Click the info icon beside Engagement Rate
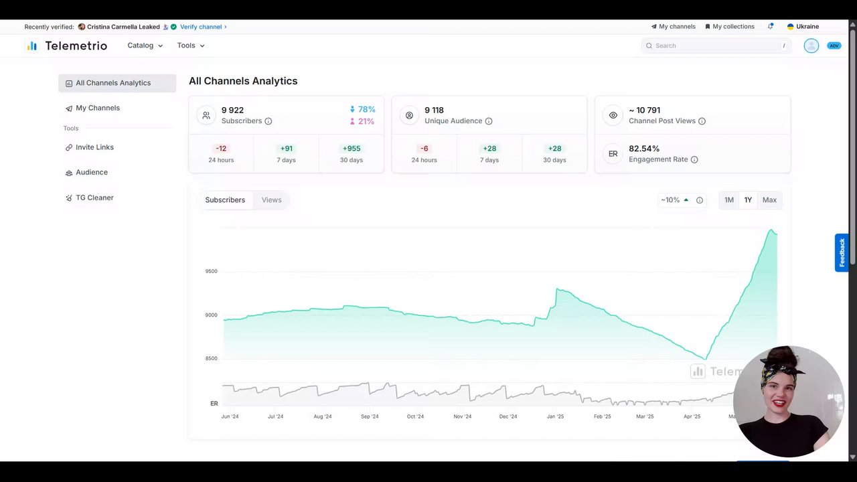Image resolution: width=857 pixels, height=482 pixels. 694,159
